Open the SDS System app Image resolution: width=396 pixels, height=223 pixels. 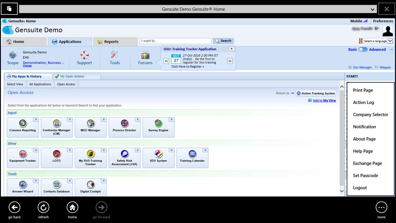[x=158, y=158]
